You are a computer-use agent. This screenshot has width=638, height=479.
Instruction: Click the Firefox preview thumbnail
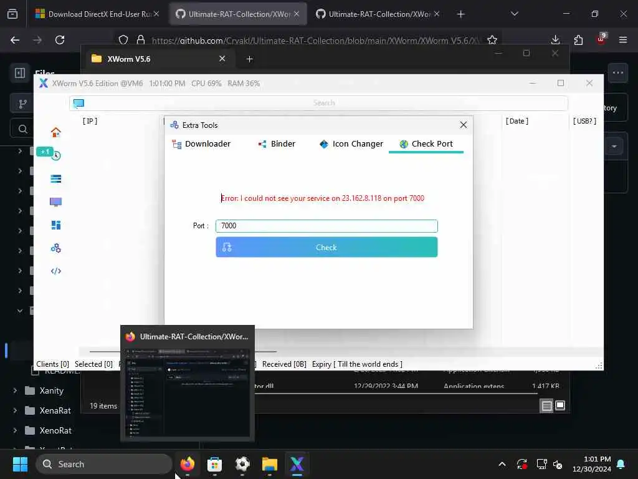188,393
